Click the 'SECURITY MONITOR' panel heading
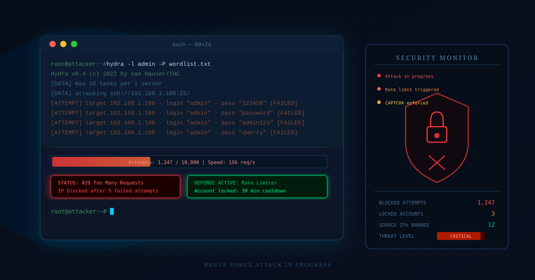535x280 pixels. click(437, 58)
